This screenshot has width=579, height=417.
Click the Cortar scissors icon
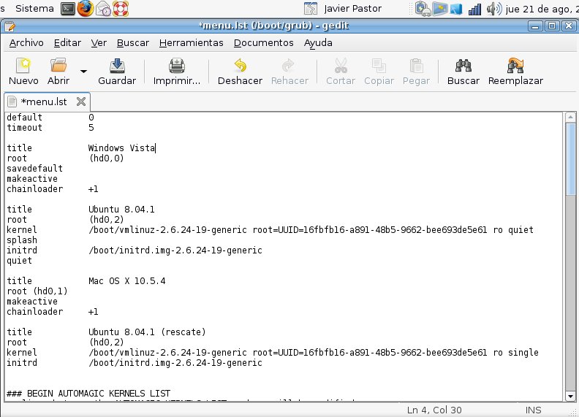(341, 66)
